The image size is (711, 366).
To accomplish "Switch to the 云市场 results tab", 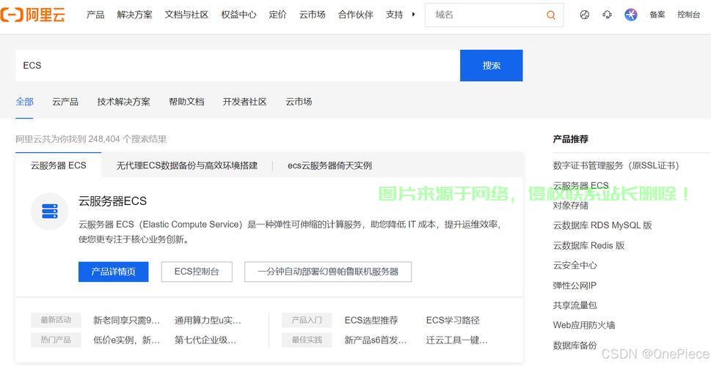I will (x=299, y=102).
